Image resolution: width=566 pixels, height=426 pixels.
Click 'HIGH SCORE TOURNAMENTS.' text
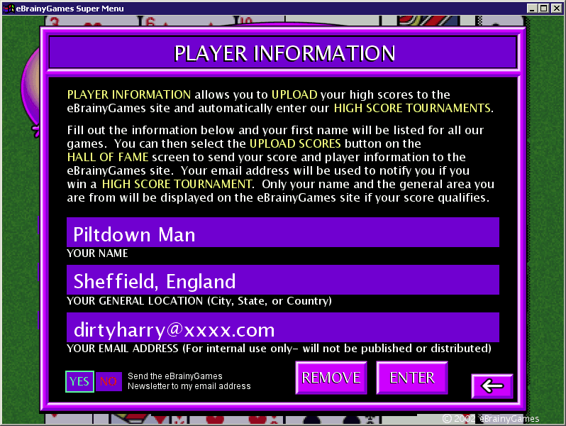point(414,108)
